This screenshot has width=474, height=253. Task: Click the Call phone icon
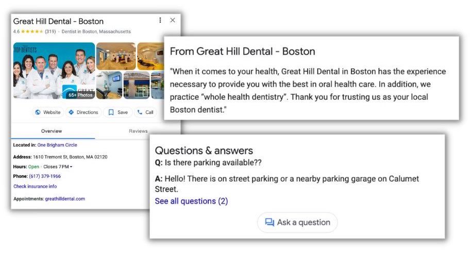140,112
